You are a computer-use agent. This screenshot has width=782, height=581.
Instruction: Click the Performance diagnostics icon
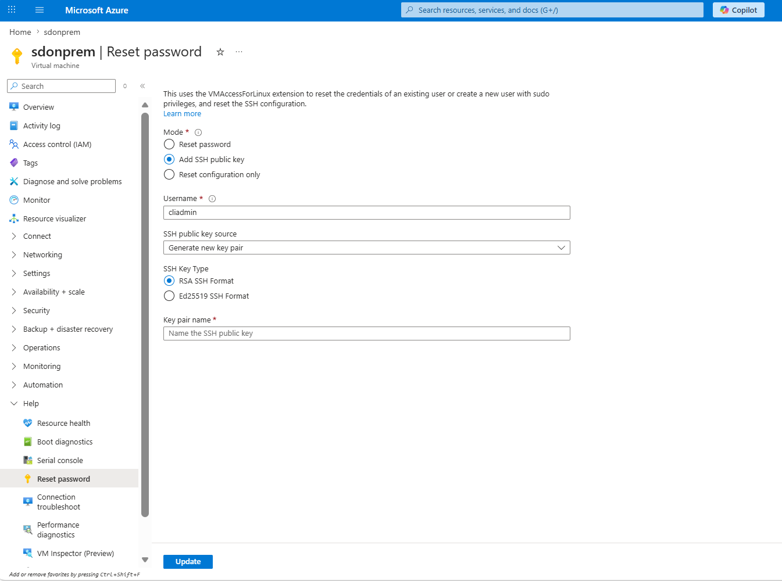[x=28, y=530]
